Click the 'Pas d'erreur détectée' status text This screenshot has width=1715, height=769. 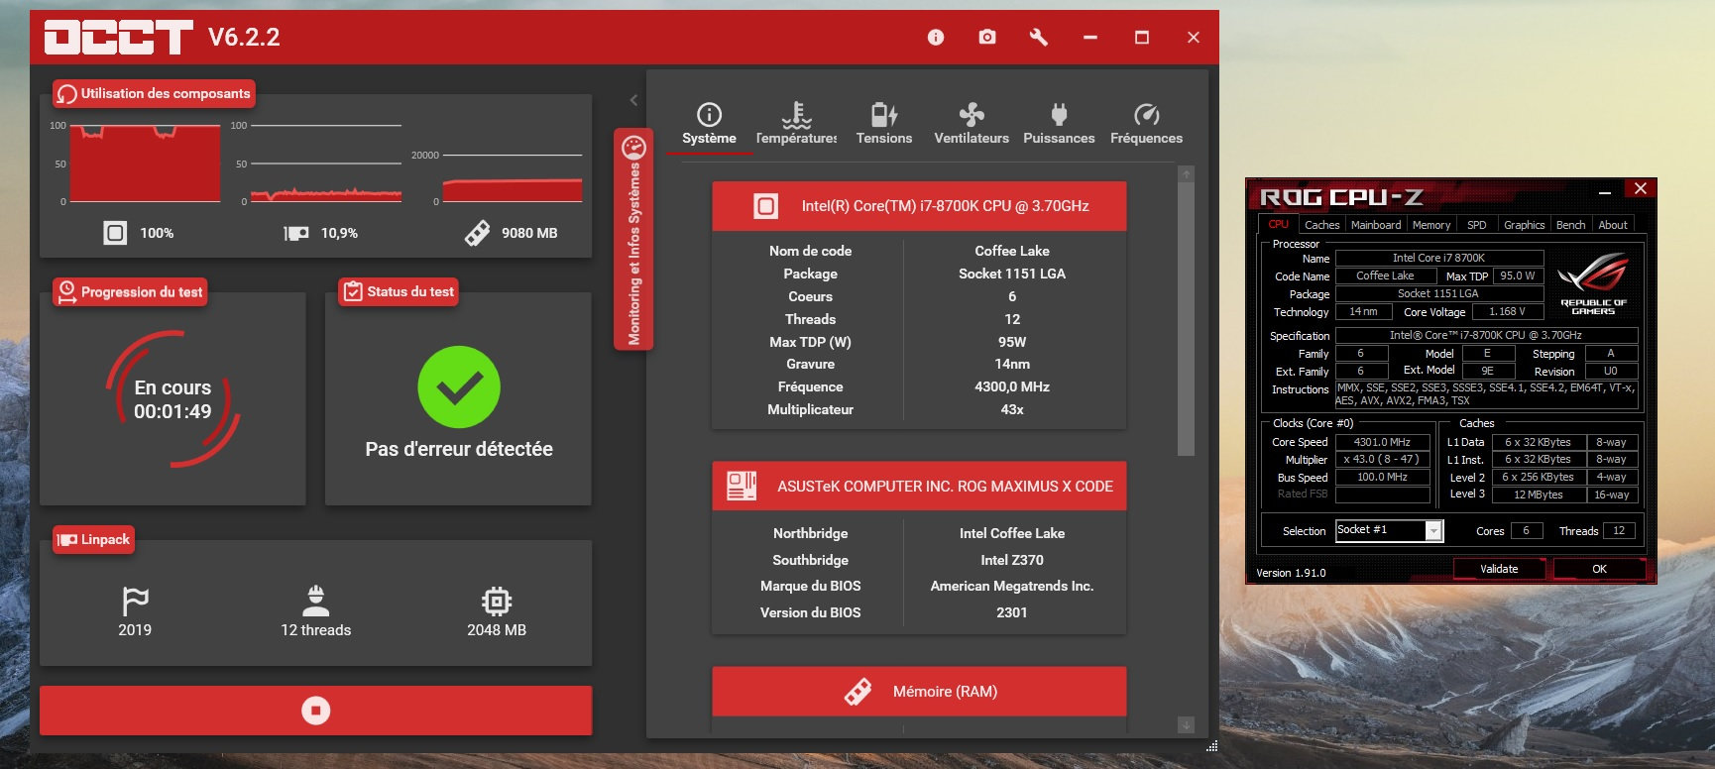pyautogui.click(x=459, y=449)
